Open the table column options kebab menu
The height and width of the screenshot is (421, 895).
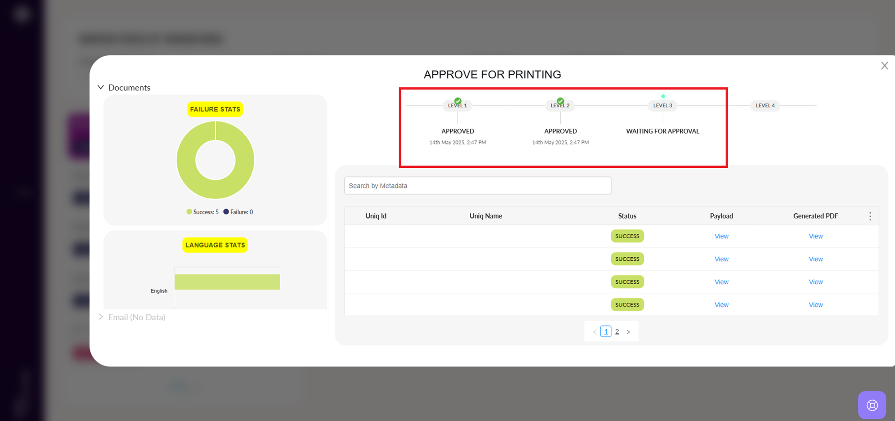(x=870, y=216)
